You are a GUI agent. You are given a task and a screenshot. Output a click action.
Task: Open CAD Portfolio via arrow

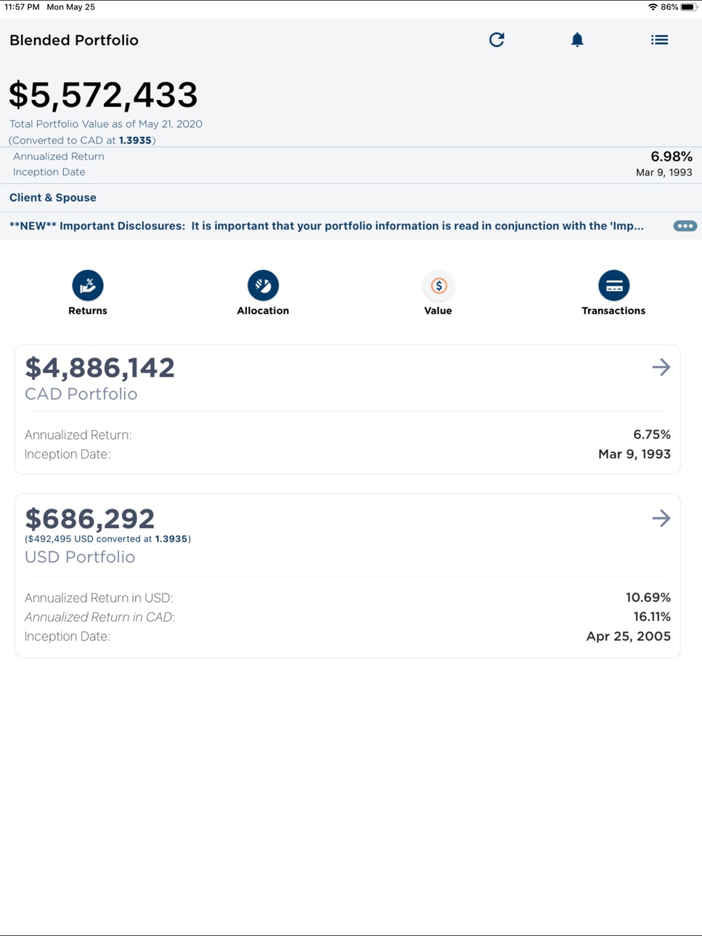click(661, 367)
